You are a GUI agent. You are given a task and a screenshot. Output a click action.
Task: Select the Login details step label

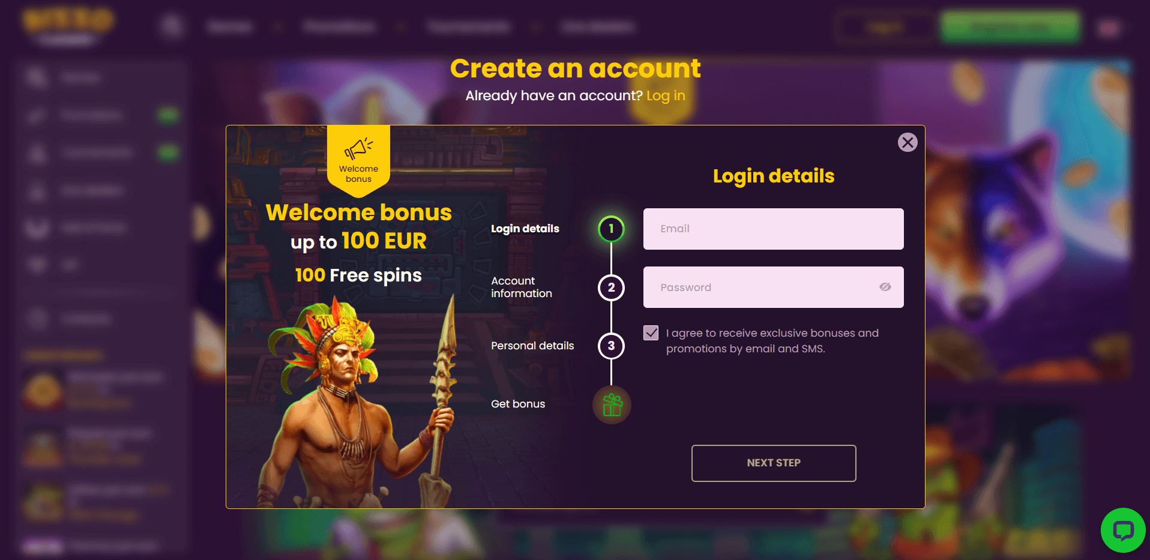pos(525,229)
